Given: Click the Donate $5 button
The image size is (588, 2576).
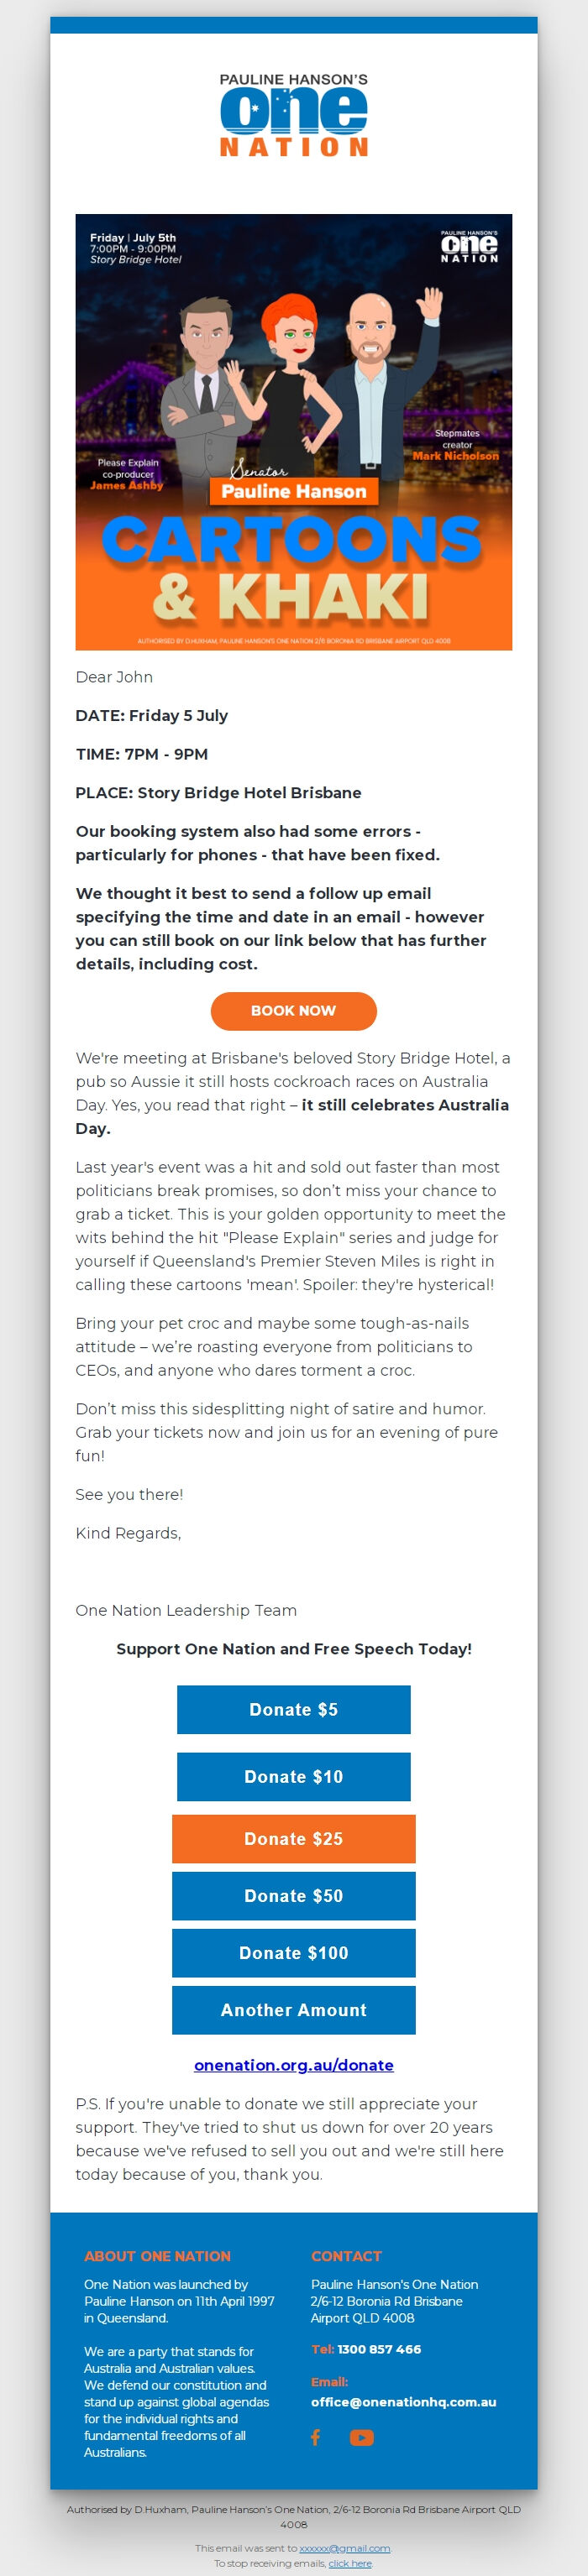Looking at the screenshot, I should coord(294,1709).
